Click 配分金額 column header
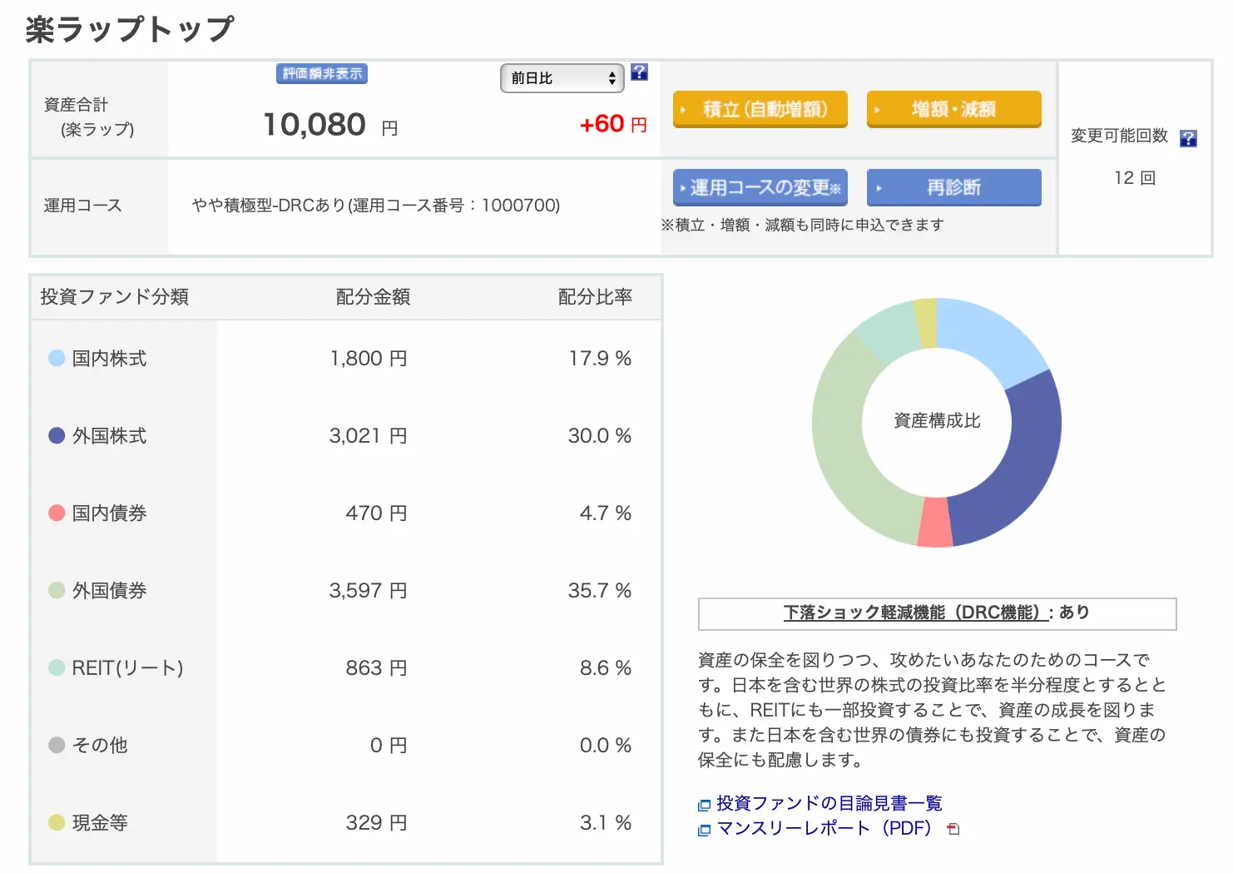The image size is (1233, 873). coord(373,297)
